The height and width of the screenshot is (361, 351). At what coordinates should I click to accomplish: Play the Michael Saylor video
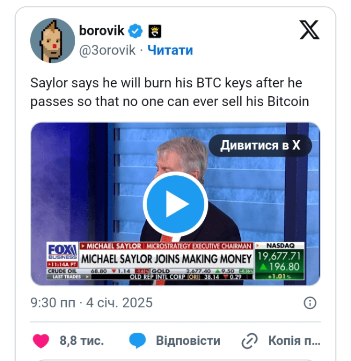coord(175,204)
